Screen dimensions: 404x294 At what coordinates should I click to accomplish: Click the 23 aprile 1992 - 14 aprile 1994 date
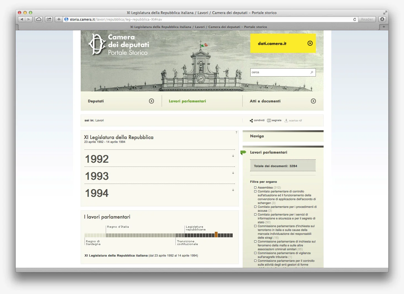tap(105, 142)
